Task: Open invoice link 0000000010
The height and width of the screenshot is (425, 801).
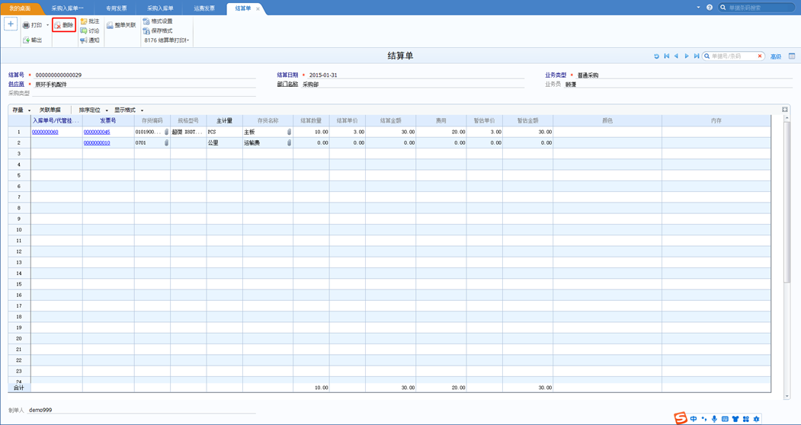Action: point(97,143)
